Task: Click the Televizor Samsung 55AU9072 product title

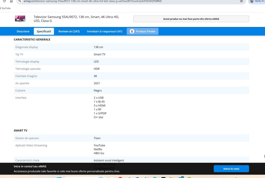Action: (x=76, y=19)
